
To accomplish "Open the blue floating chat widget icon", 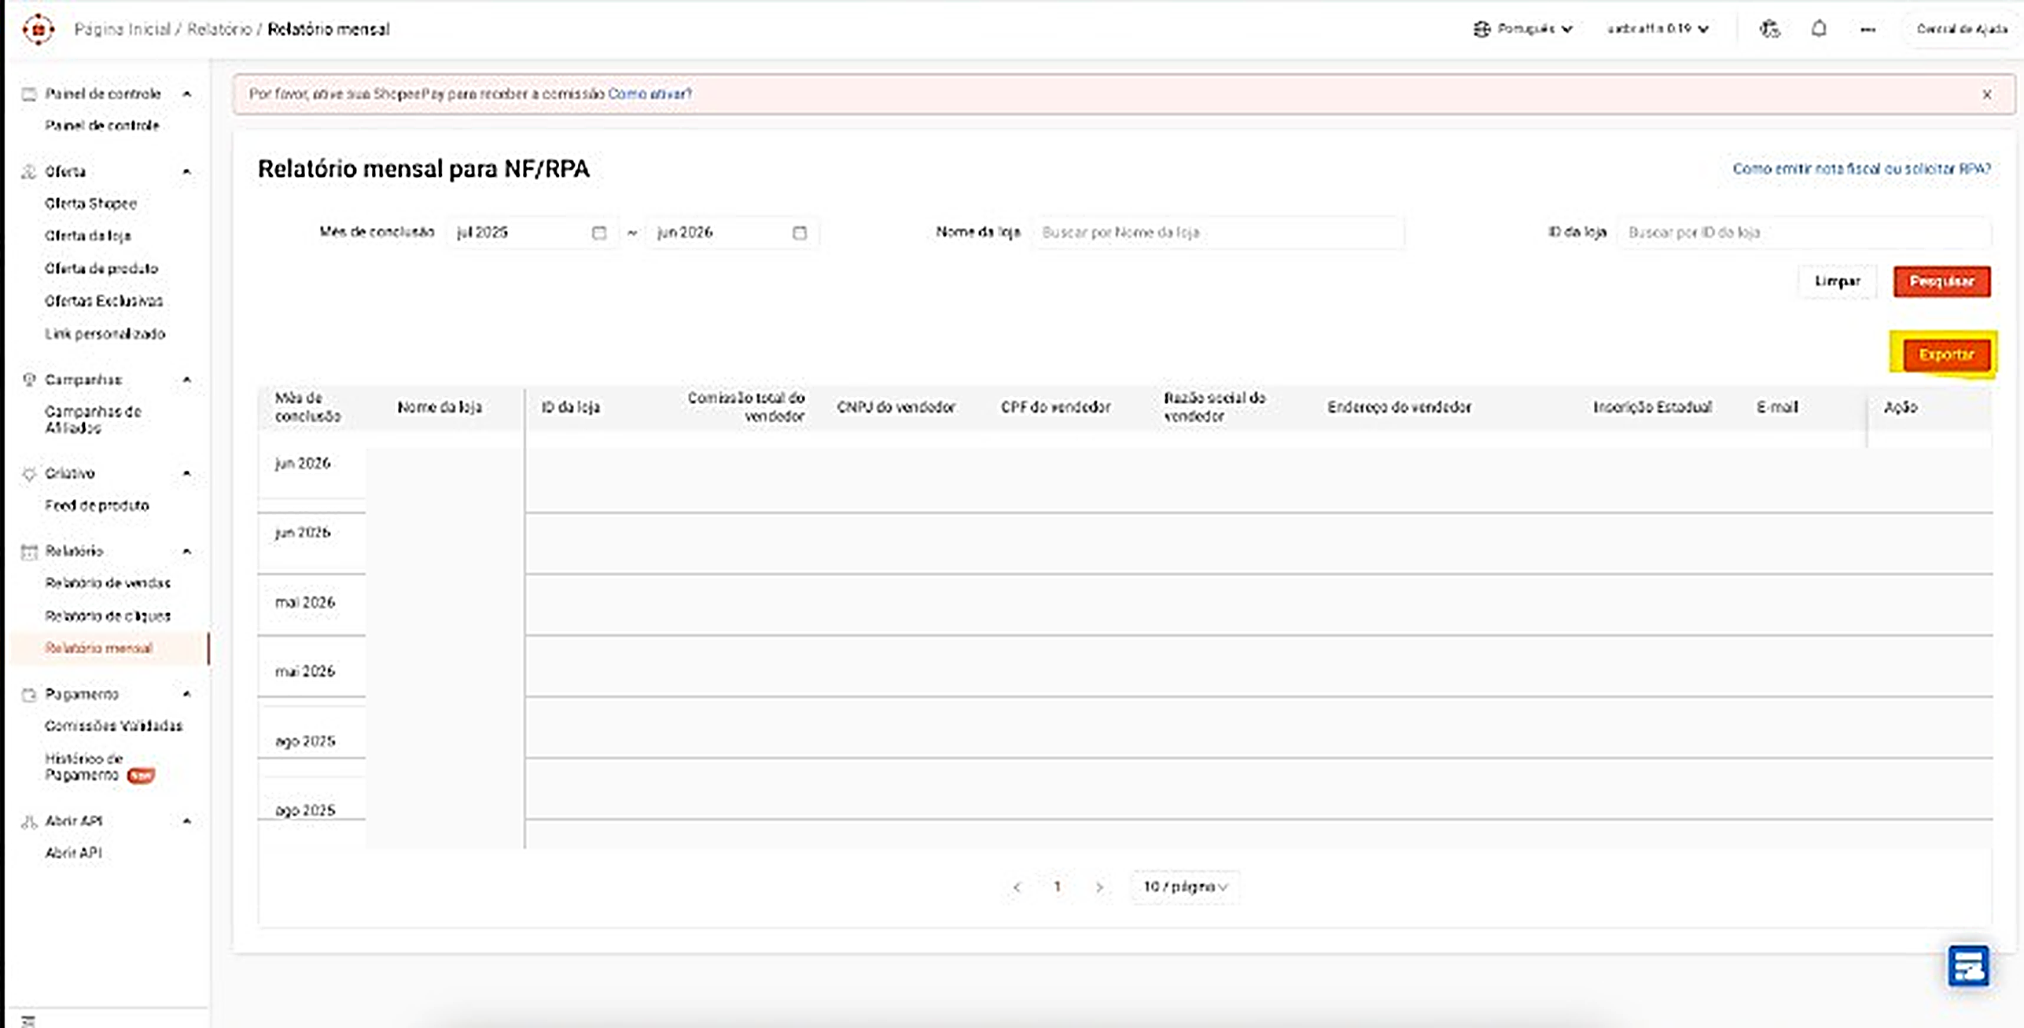I will pos(1968,966).
